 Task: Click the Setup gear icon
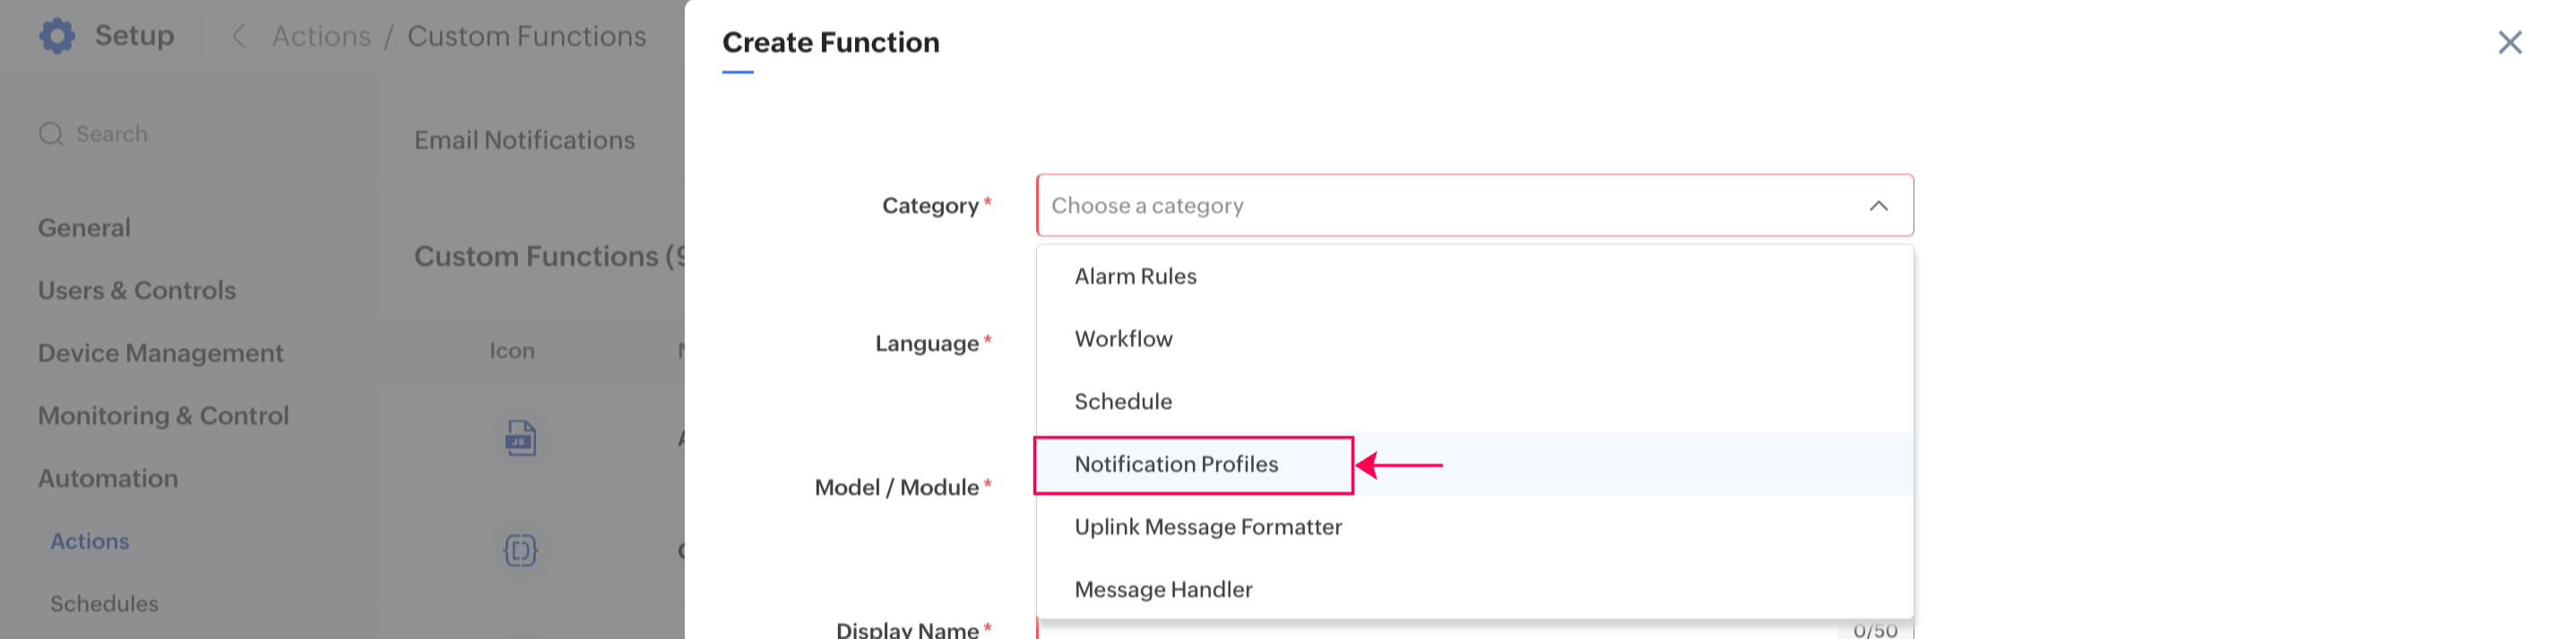click(x=56, y=36)
